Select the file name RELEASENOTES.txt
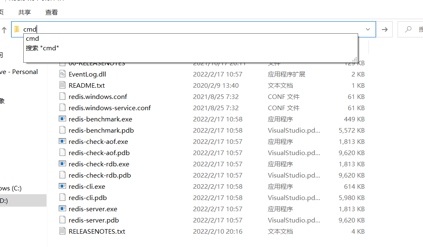Viewport: 423px width, 247px height. [97, 231]
